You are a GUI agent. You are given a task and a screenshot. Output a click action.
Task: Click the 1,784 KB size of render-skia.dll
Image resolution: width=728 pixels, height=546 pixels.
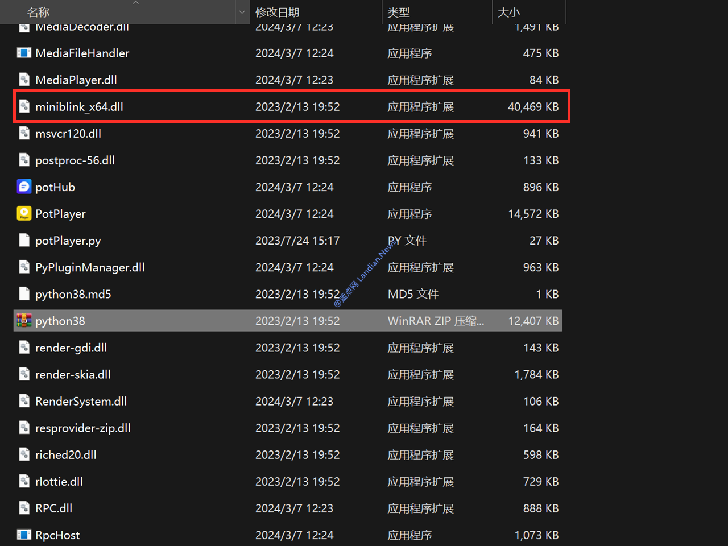(536, 374)
